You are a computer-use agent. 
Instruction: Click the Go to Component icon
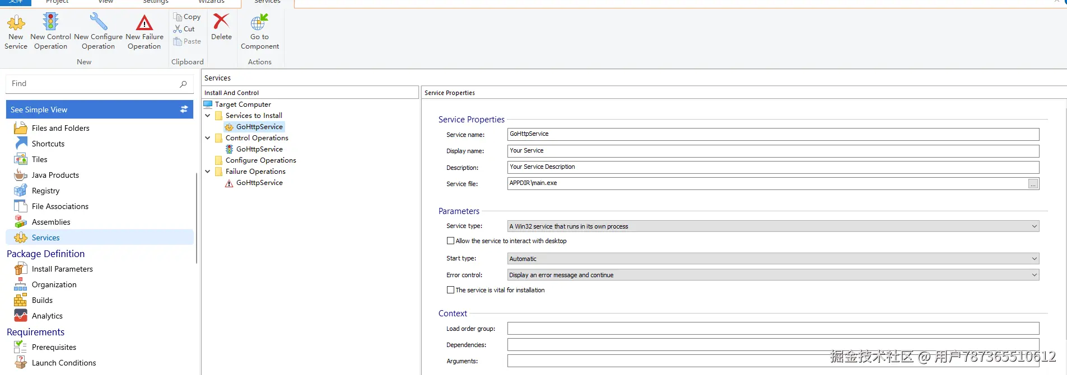pos(259,23)
